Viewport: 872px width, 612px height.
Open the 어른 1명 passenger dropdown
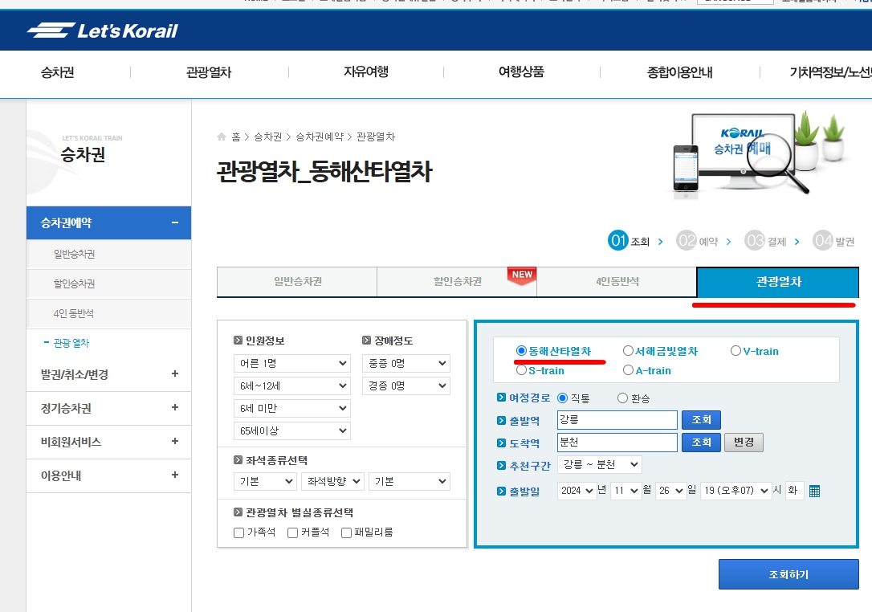[x=291, y=363]
